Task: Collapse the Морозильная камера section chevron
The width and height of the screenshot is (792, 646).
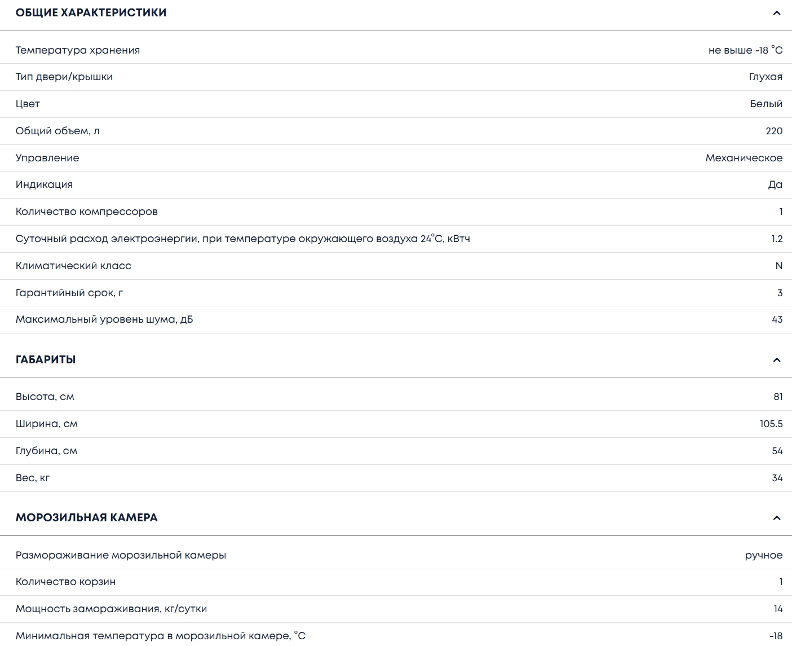Action: [x=777, y=518]
